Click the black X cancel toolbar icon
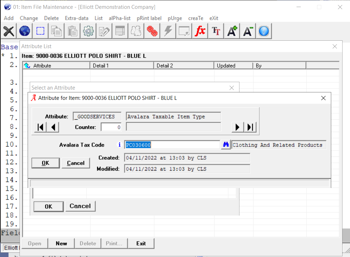This screenshot has height=257, width=350. [x=9, y=31]
